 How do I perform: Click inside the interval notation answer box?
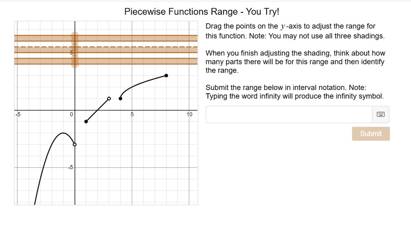tap(288, 114)
